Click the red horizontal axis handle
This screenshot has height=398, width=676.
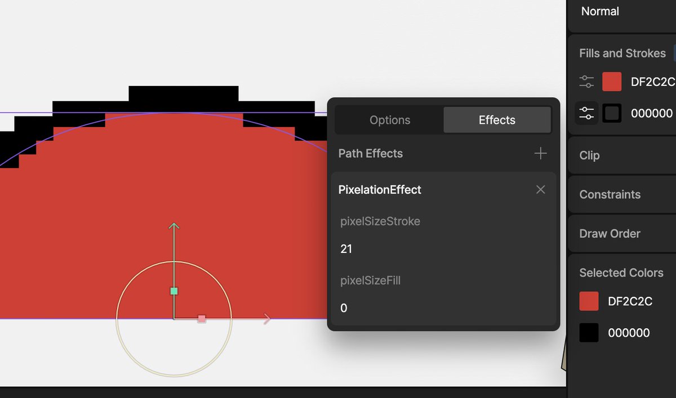202,319
